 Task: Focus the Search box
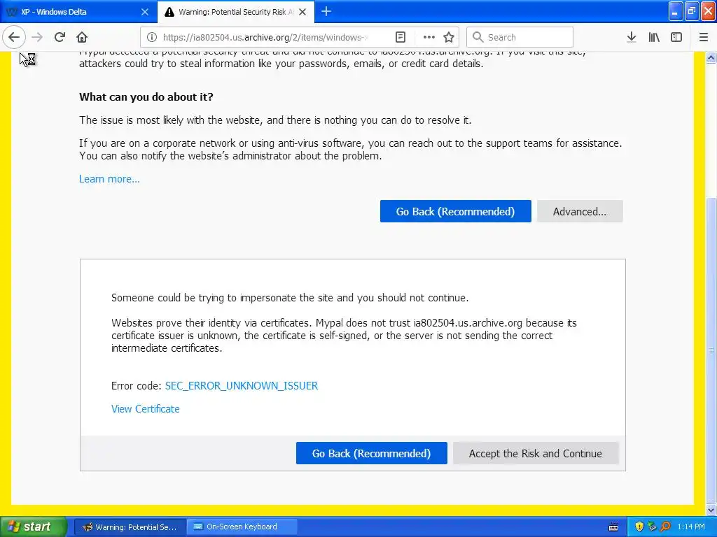[x=520, y=38]
